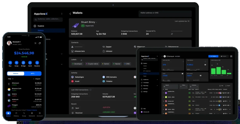Image resolution: width=240 pixels, height=124 pixels.
Task: Select the Tokens toggle on phone
Action: (15, 73)
